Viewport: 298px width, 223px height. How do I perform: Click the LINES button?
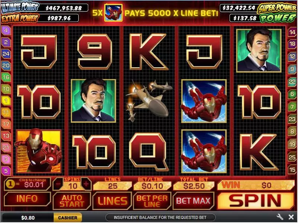pos(112,201)
